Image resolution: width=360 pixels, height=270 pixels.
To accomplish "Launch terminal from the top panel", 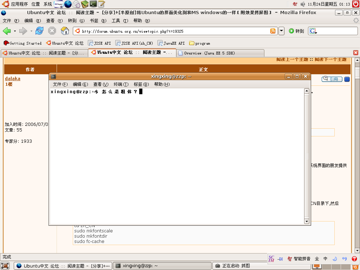I will 93,4.
